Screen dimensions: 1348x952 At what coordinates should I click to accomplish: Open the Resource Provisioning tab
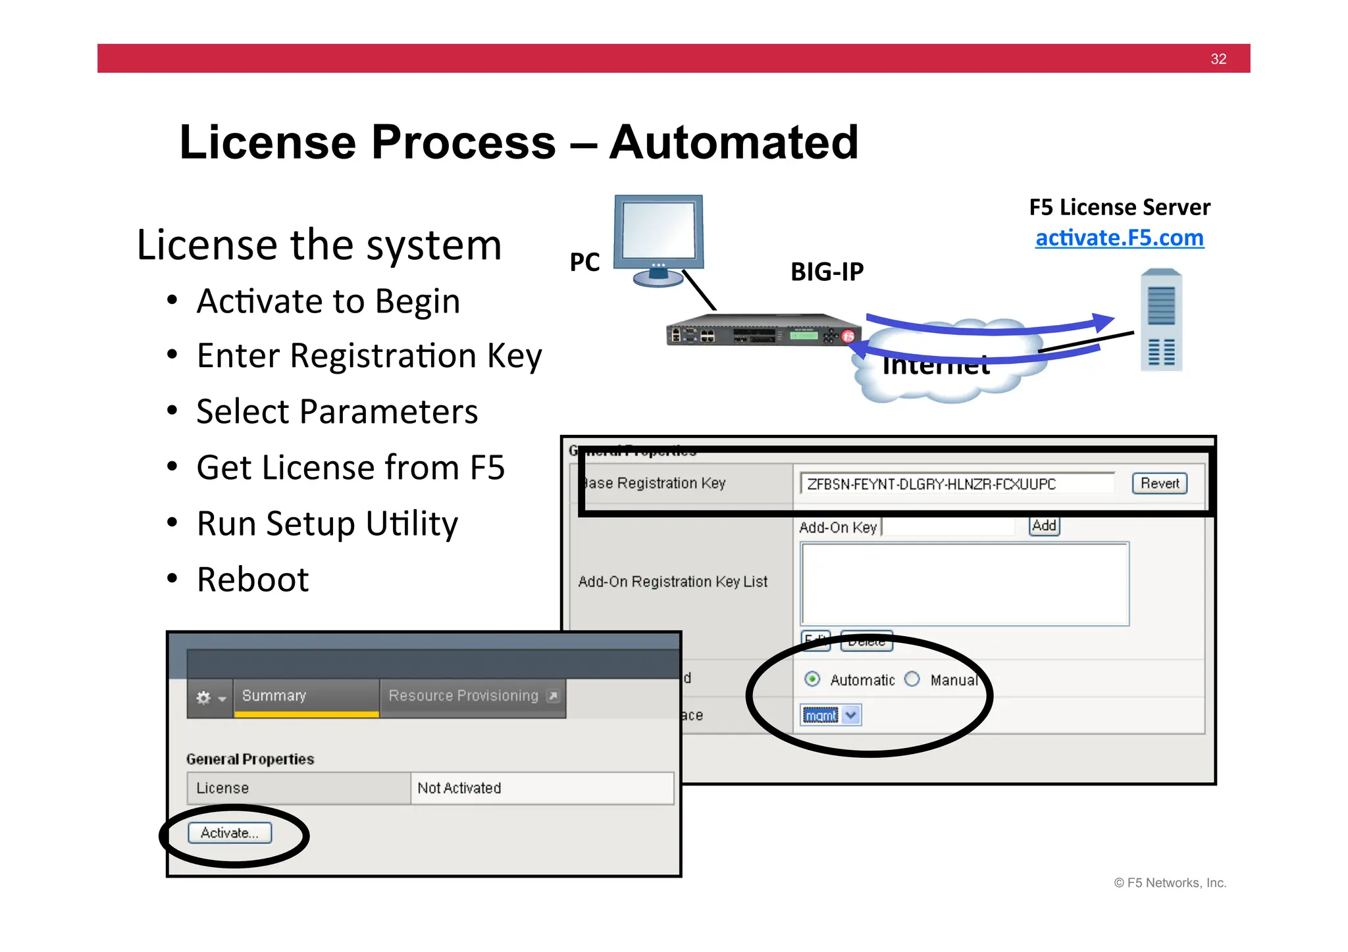click(x=473, y=697)
